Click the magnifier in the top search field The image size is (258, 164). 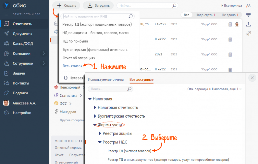174,6
